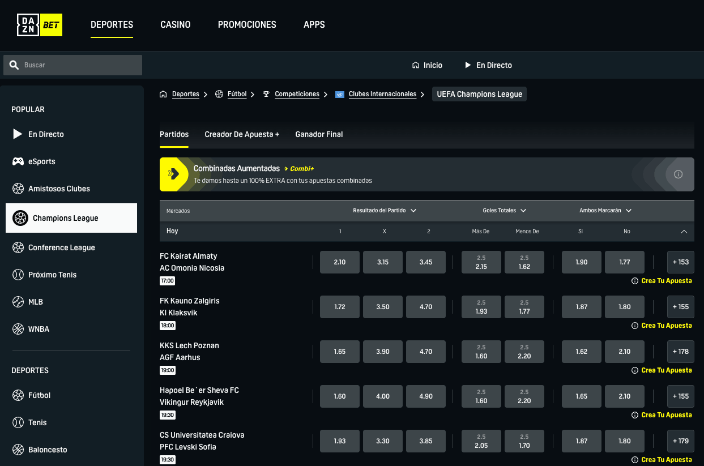Open the PROMOCIONES top menu
Image resolution: width=704 pixels, height=466 pixels.
pos(247,25)
